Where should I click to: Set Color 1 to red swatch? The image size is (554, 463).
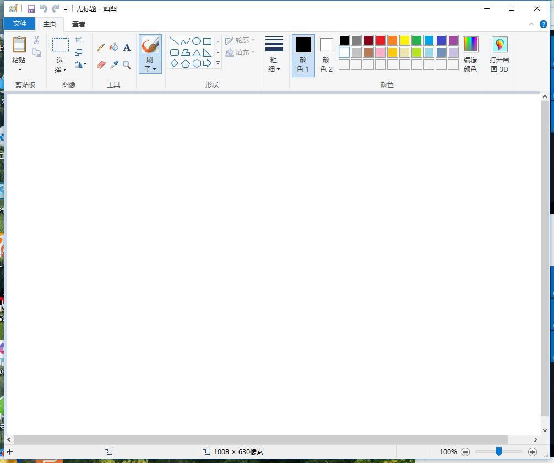[x=381, y=40]
